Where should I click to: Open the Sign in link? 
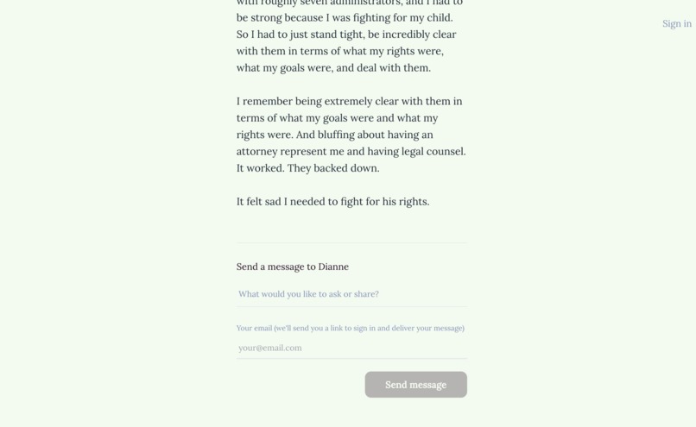point(676,23)
